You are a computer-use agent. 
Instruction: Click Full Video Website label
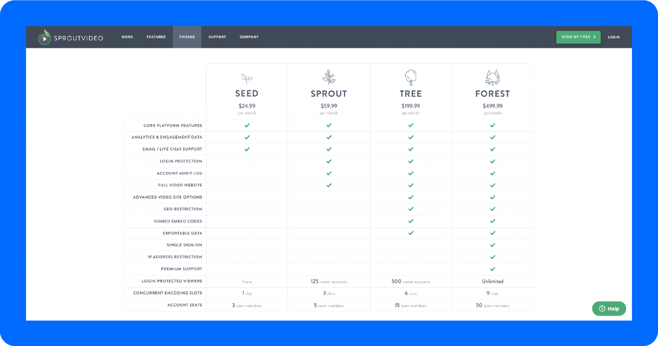(180, 185)
